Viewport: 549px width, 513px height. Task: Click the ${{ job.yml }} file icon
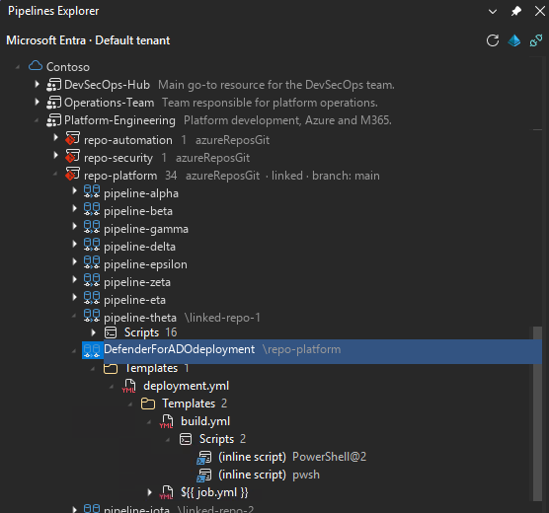point(167,492)
